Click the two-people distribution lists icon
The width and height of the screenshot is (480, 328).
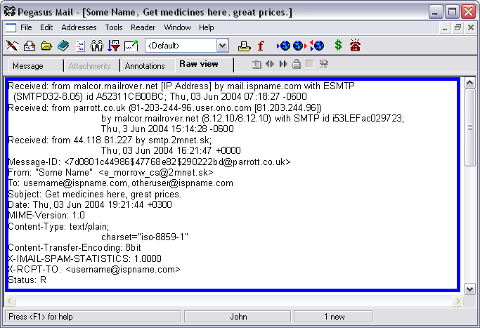pos(97,46)
